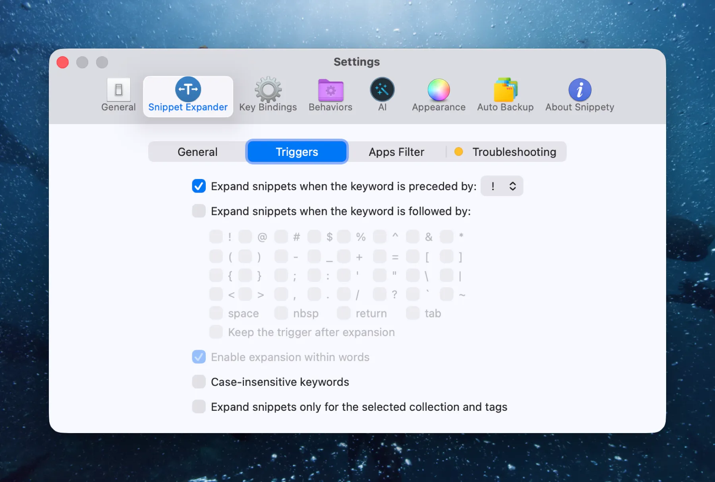
Task: Check the tab trigger checkbox
Action: tap(412, 313)
